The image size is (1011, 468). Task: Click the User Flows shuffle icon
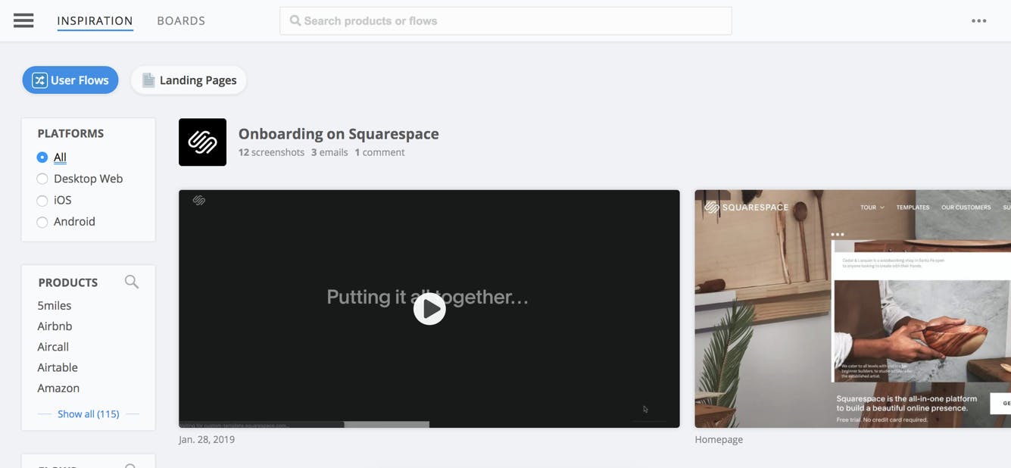click(x=39, y=80)
